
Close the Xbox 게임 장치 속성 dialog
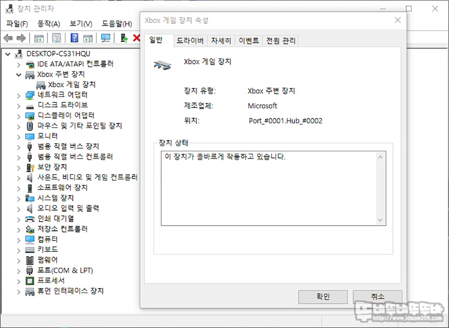[398, 20]
